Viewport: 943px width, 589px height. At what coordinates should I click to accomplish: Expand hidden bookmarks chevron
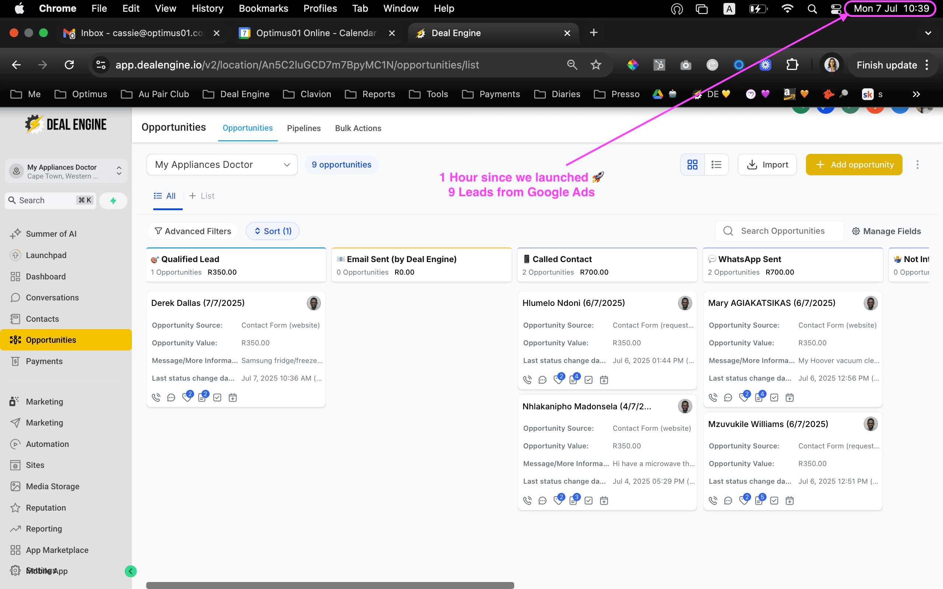pos(916,94)
